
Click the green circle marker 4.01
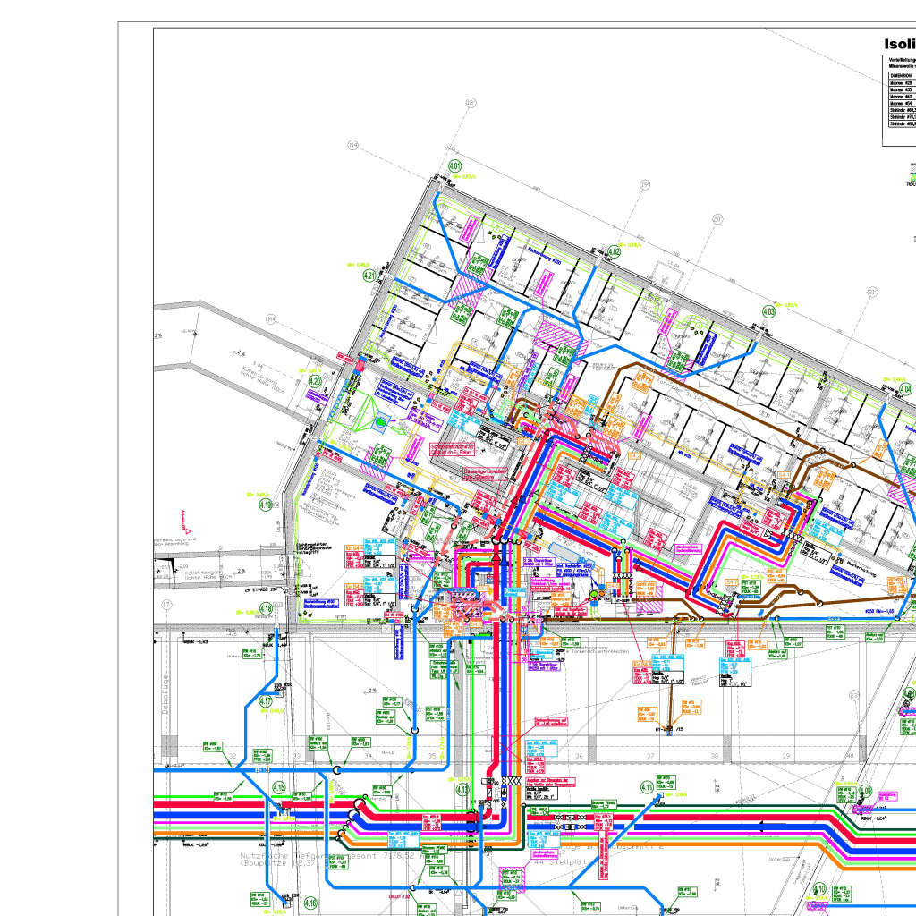coord(454,166)
